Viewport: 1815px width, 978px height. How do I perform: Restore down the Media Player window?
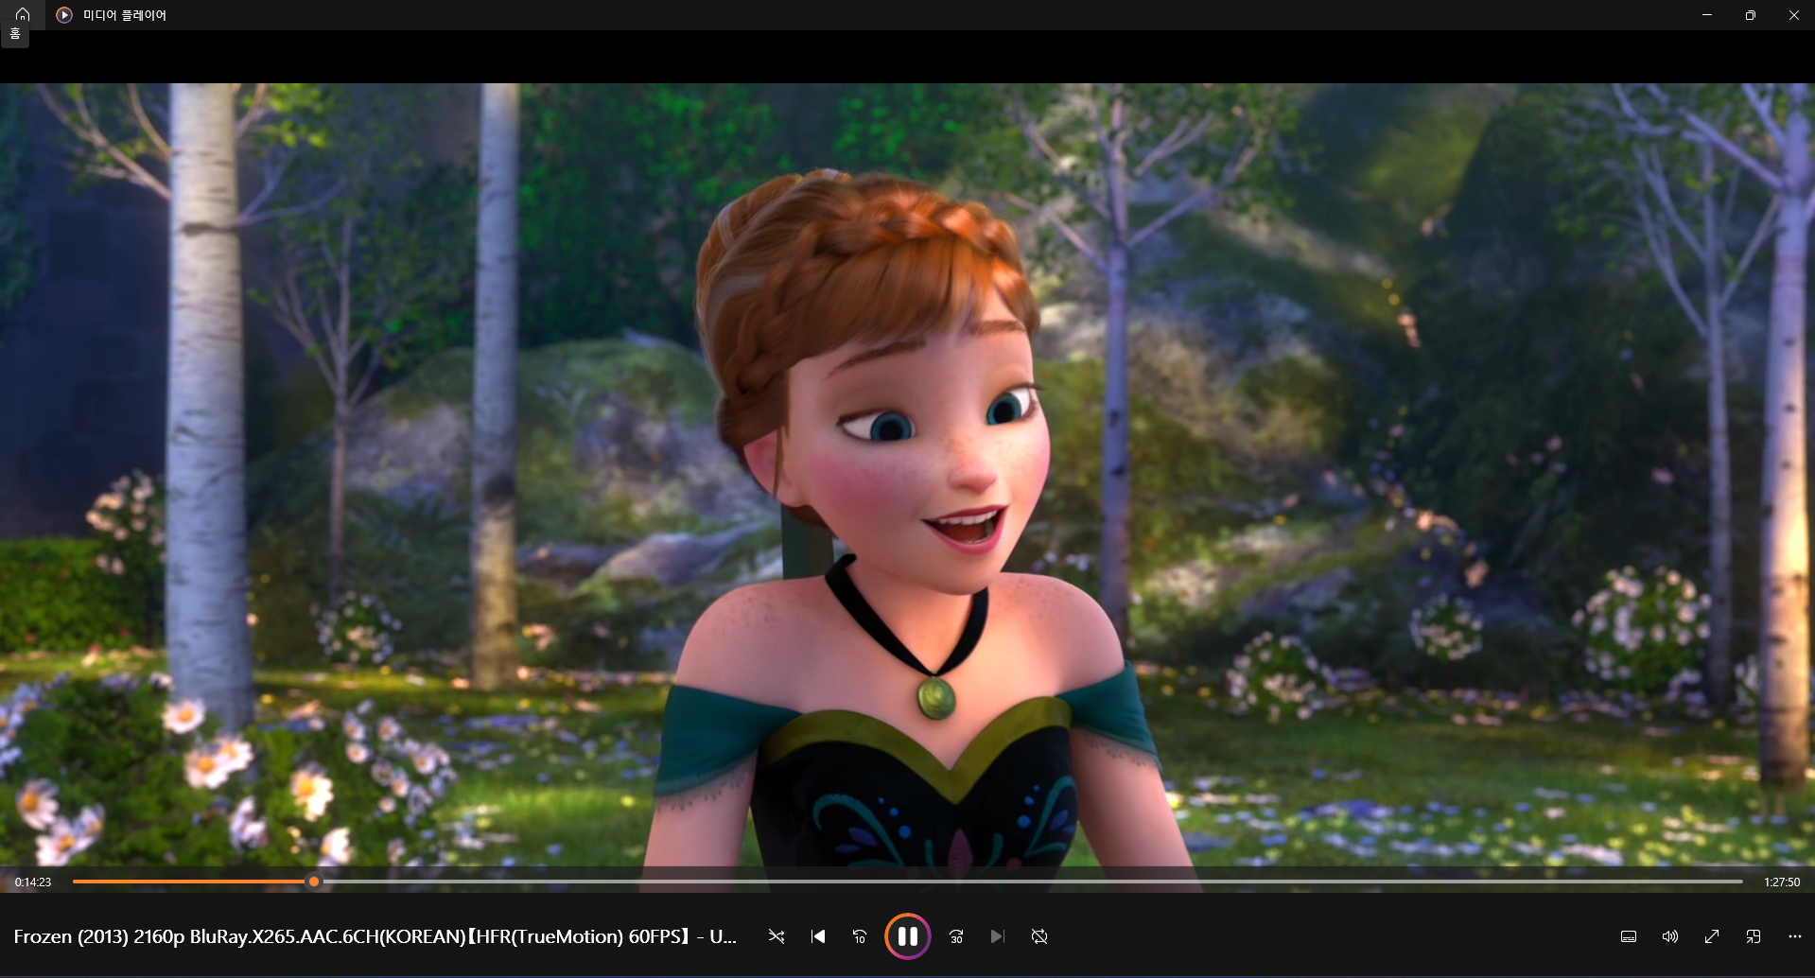tap(1751, 15)
